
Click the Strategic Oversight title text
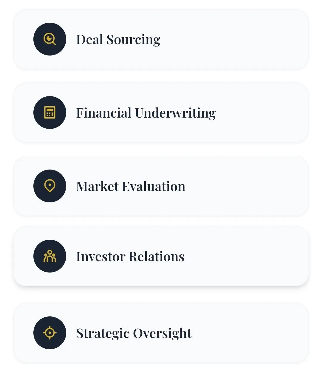tap(134, 333)
